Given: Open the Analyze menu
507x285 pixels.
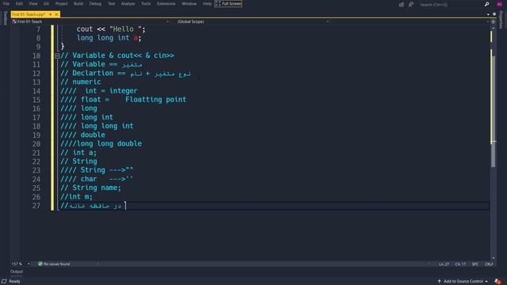Looking at the screenshot, I should click(128, 3).
